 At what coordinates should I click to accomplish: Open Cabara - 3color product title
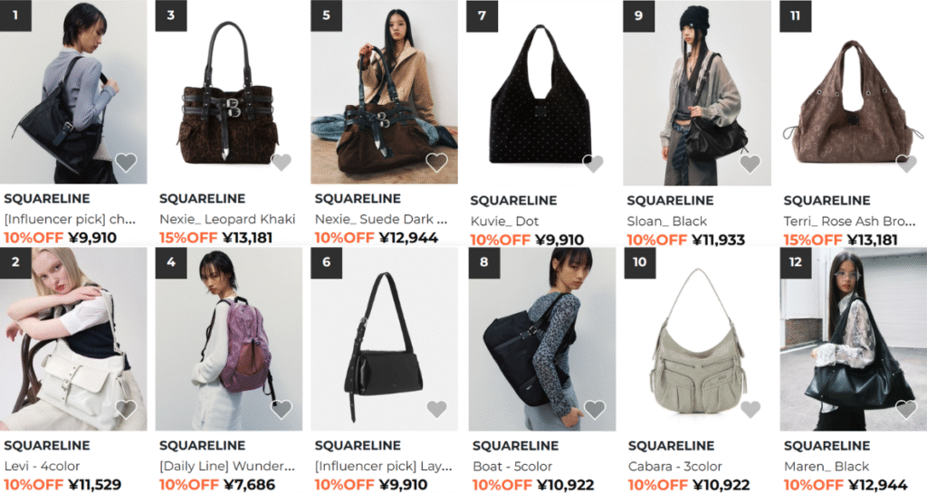[x=675, y=467]
